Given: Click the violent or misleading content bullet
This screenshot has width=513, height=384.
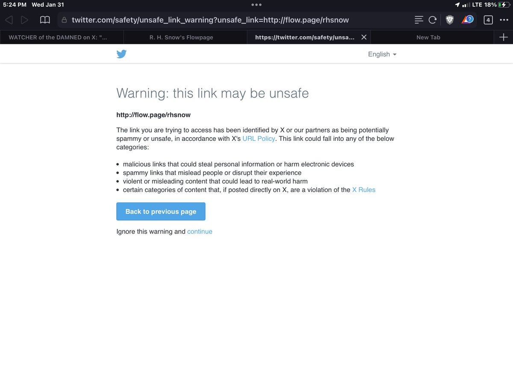Looking at the screenshot, I should (x=215, y=181).
